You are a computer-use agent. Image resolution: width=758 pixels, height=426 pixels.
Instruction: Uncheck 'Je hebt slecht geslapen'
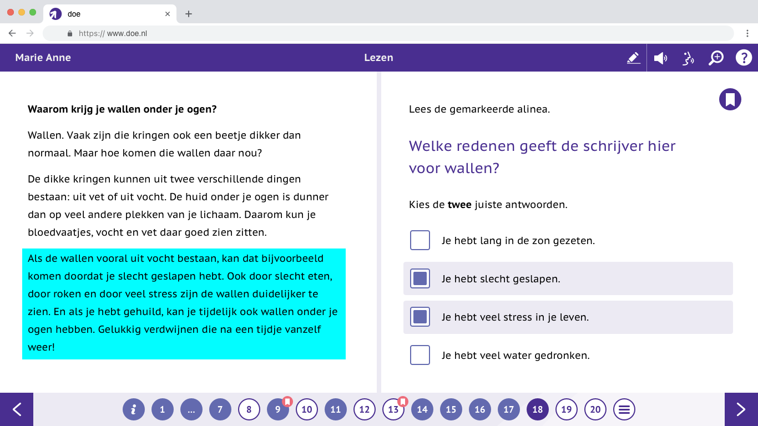[x=420, y=278]
